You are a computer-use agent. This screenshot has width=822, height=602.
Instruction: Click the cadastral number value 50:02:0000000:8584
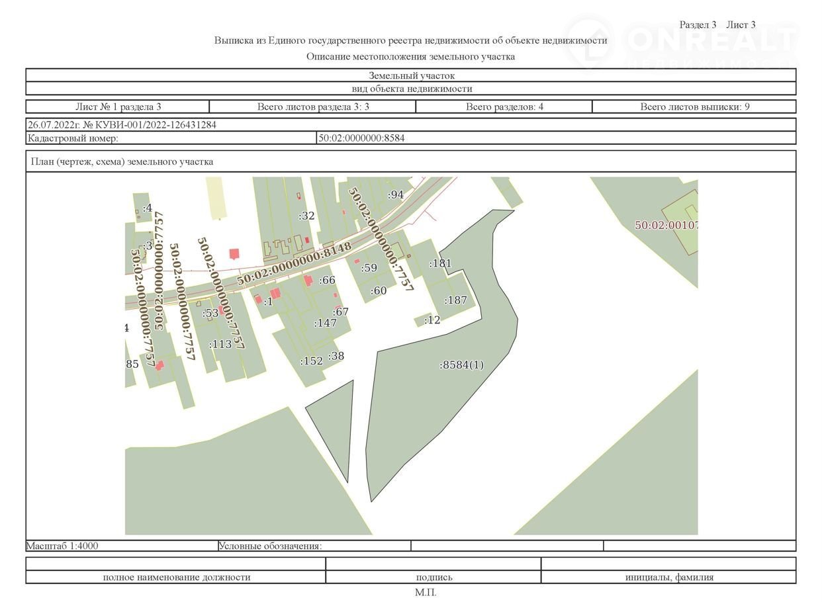pos(361,138)
